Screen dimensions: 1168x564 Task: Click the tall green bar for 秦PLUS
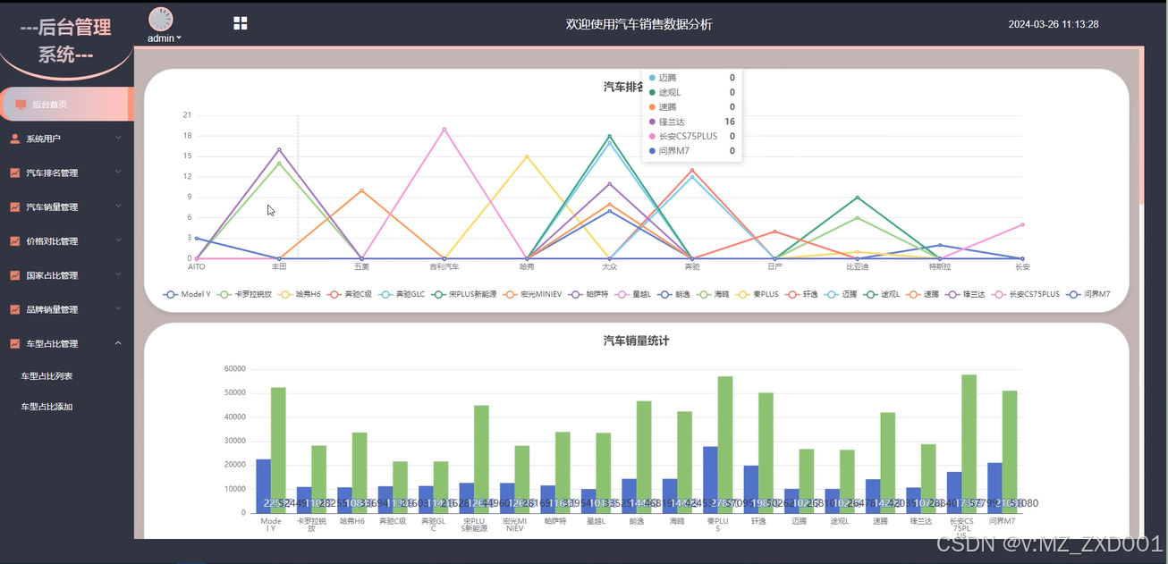click(x=725, y=444)
